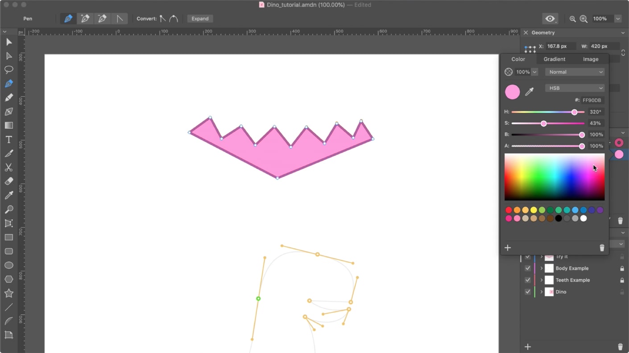Select the Zoom magnifier tool
629x353 pixels.
8,209
